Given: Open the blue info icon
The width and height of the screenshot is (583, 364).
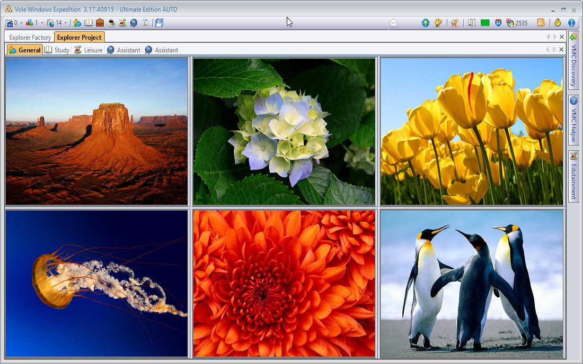Looking at the screenshot, I should coord(571,23).
